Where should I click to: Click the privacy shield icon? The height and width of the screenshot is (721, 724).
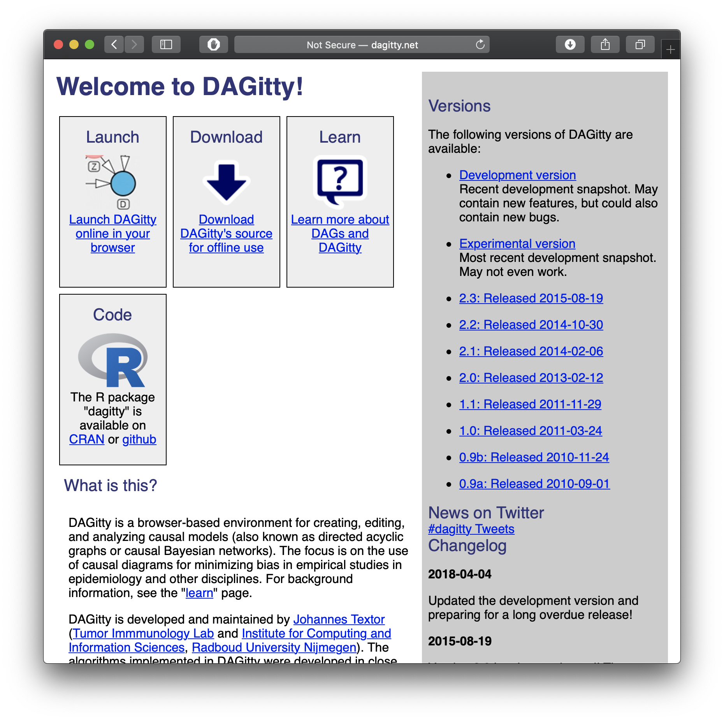[213, 45]
